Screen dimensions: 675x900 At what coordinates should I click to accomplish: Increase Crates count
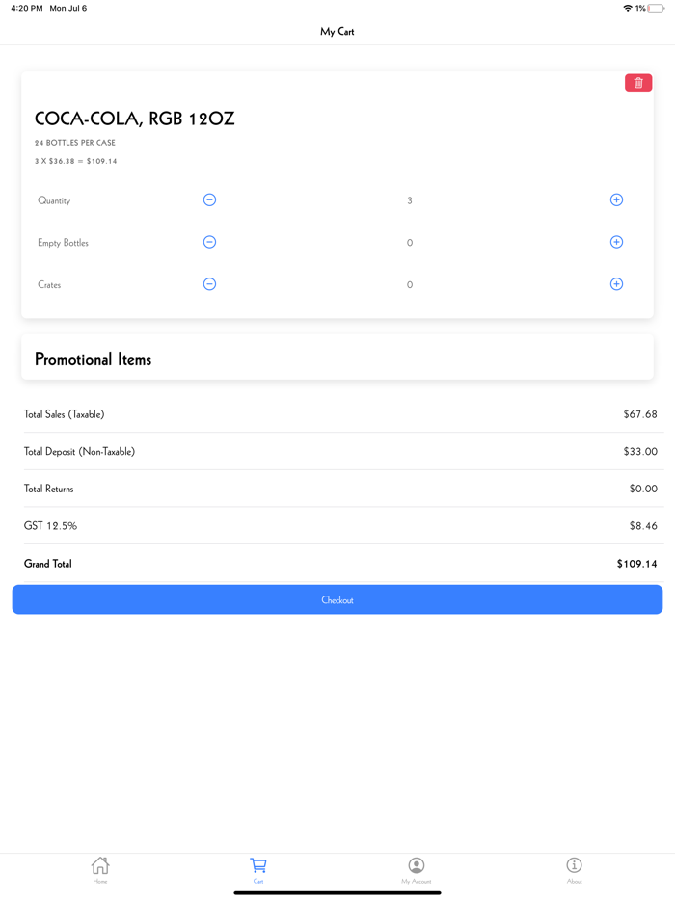pos(616,284)
